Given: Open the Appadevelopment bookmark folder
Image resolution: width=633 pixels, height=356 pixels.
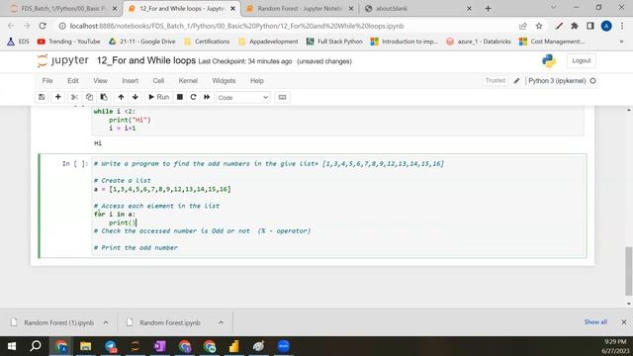Looking at the screenshot, I should click(x=268, y=42).
